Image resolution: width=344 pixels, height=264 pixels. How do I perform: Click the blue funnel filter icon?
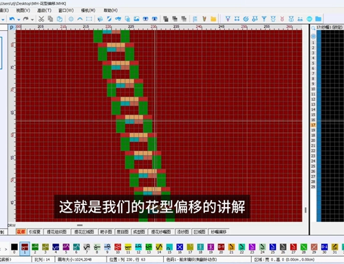point(264,19)
